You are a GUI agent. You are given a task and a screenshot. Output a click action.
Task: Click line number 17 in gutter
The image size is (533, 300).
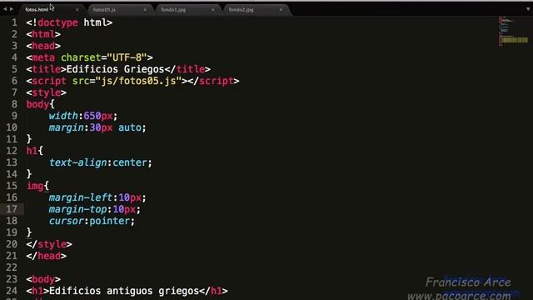pos(12,209)
